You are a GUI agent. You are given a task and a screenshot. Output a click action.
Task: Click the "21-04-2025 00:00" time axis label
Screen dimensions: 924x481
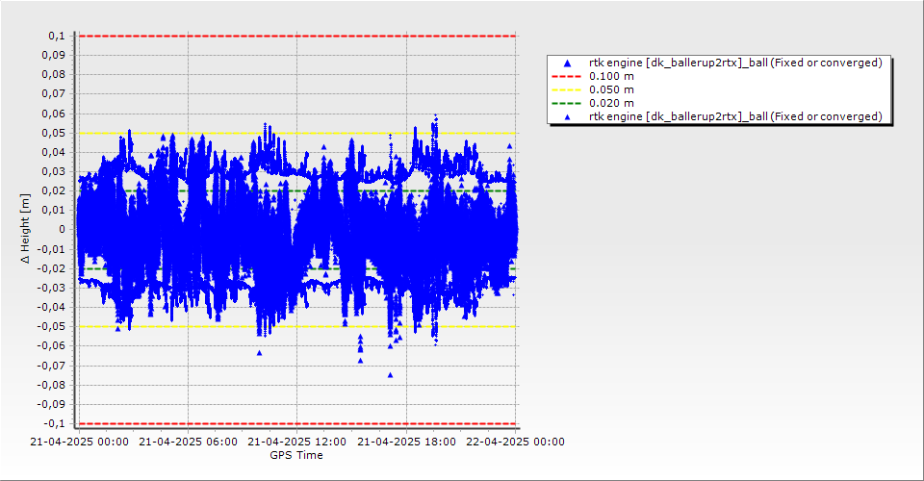click(x=79, y=442)
